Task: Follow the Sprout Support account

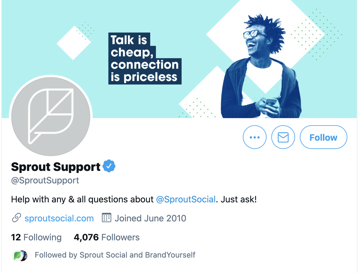Action: 323,137
